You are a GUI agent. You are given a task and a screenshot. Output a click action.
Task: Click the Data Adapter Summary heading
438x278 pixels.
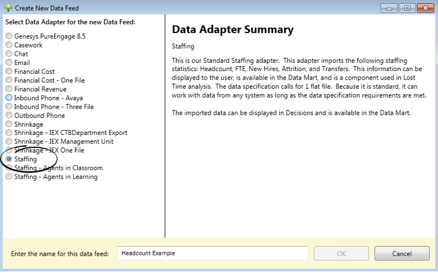233,30
